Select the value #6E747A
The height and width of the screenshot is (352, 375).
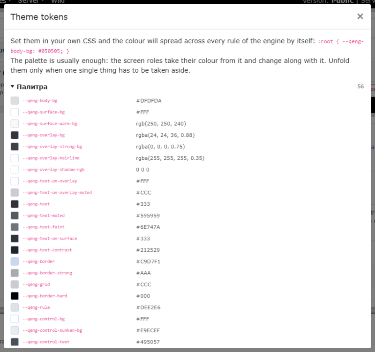148,227
